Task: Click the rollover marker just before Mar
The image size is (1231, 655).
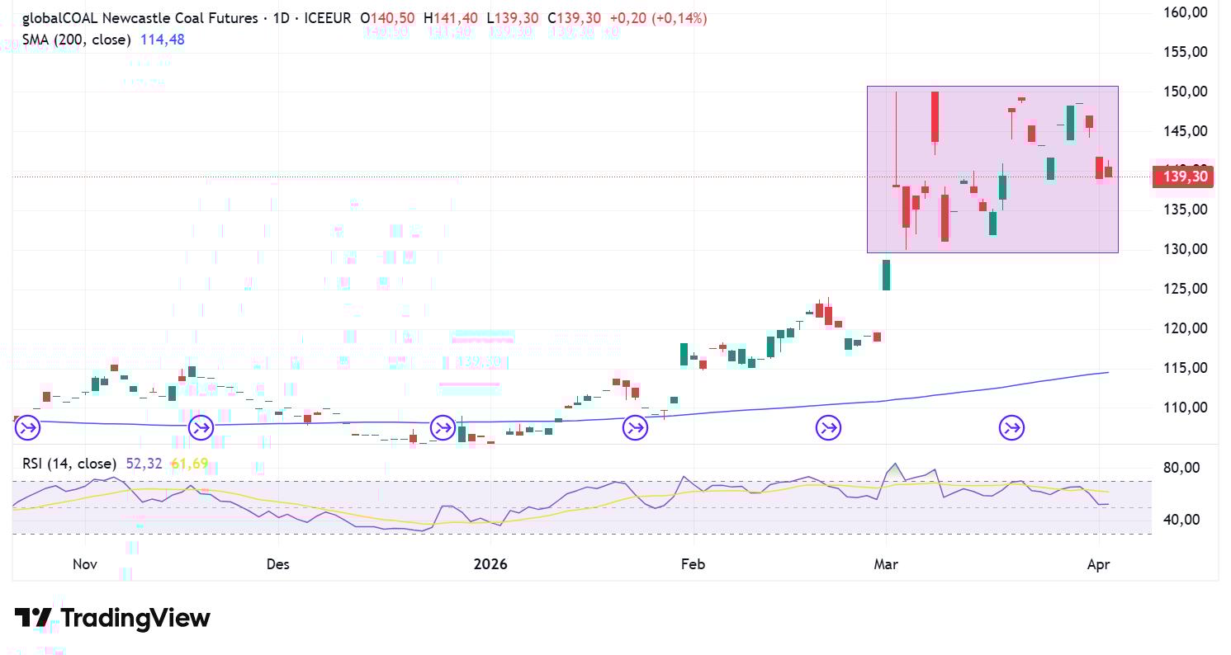Action: [828, 427]
